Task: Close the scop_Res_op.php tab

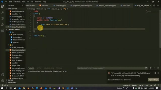Action: pyautogui.click(x=150, y=5)
